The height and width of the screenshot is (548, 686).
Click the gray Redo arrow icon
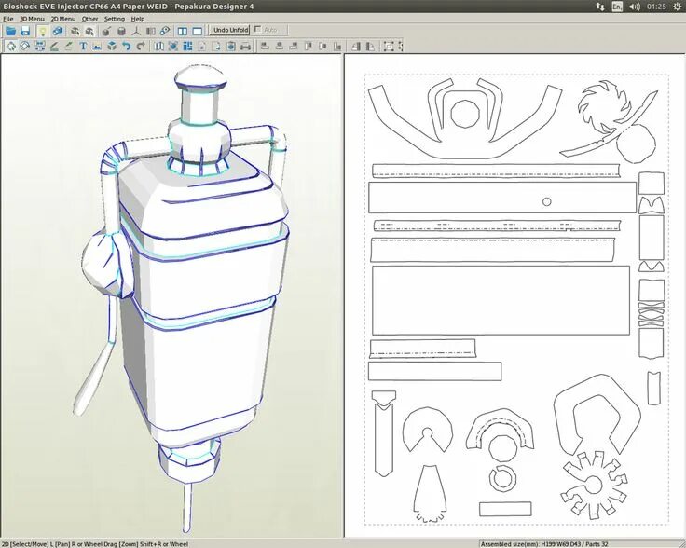141,46
